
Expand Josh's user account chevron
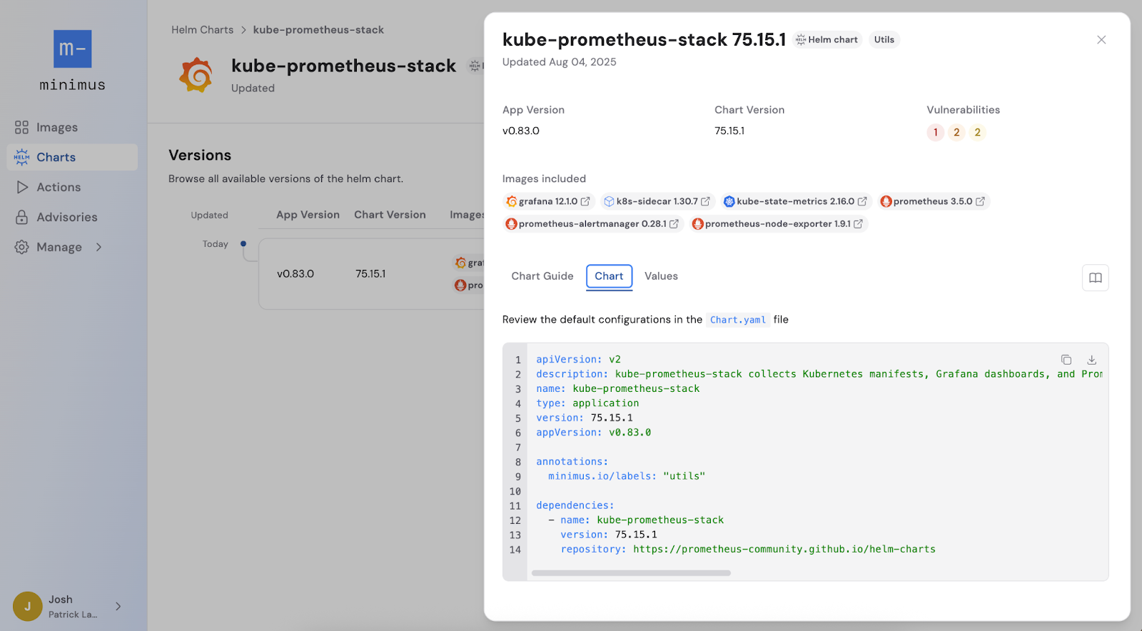point(118,606)
